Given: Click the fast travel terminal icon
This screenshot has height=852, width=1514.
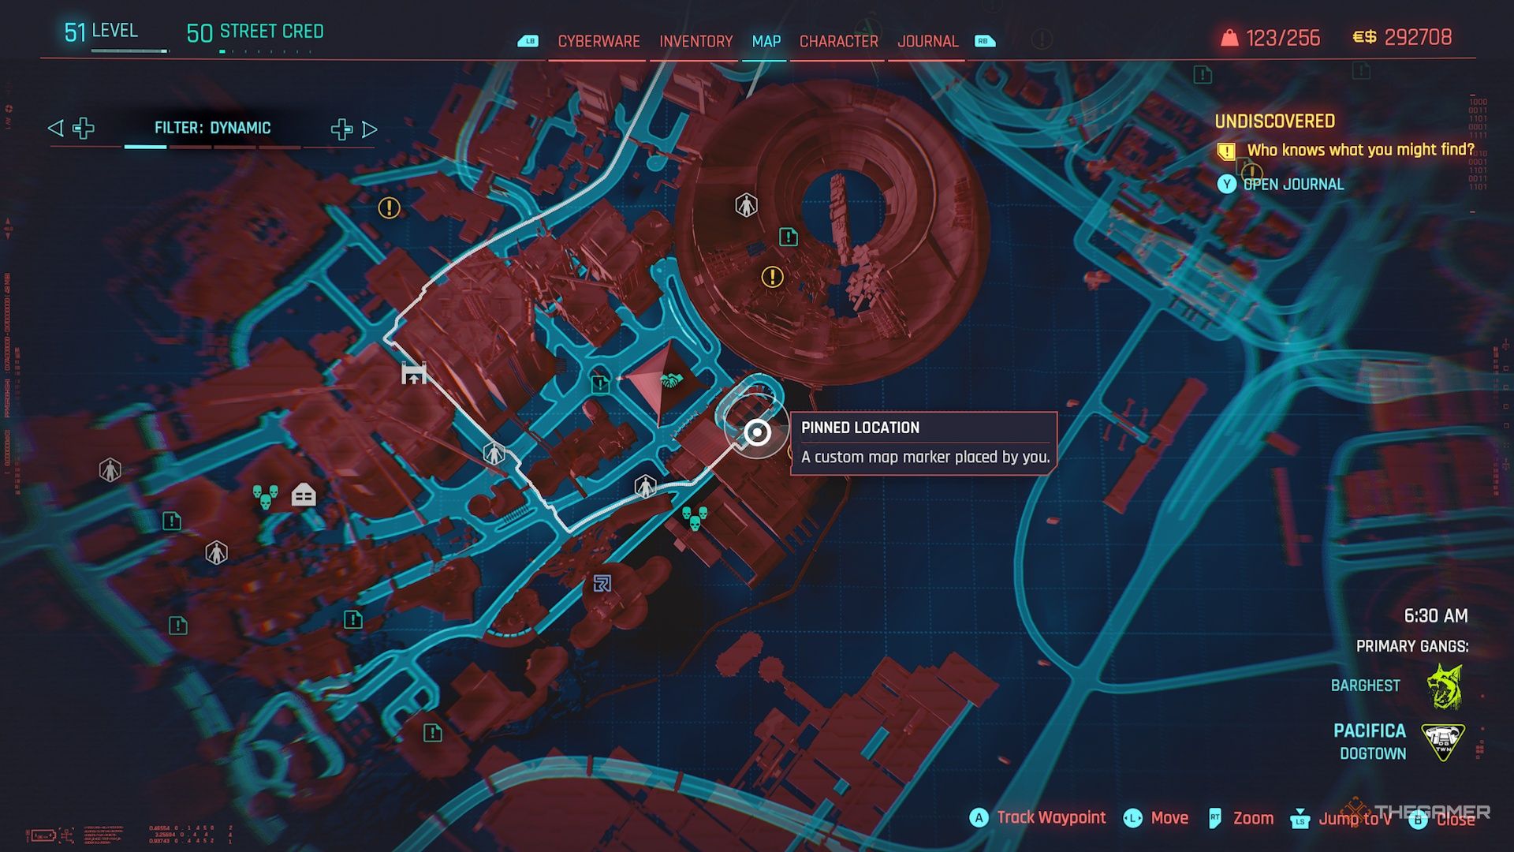Looking at the screenshot, I should point(602,584).
